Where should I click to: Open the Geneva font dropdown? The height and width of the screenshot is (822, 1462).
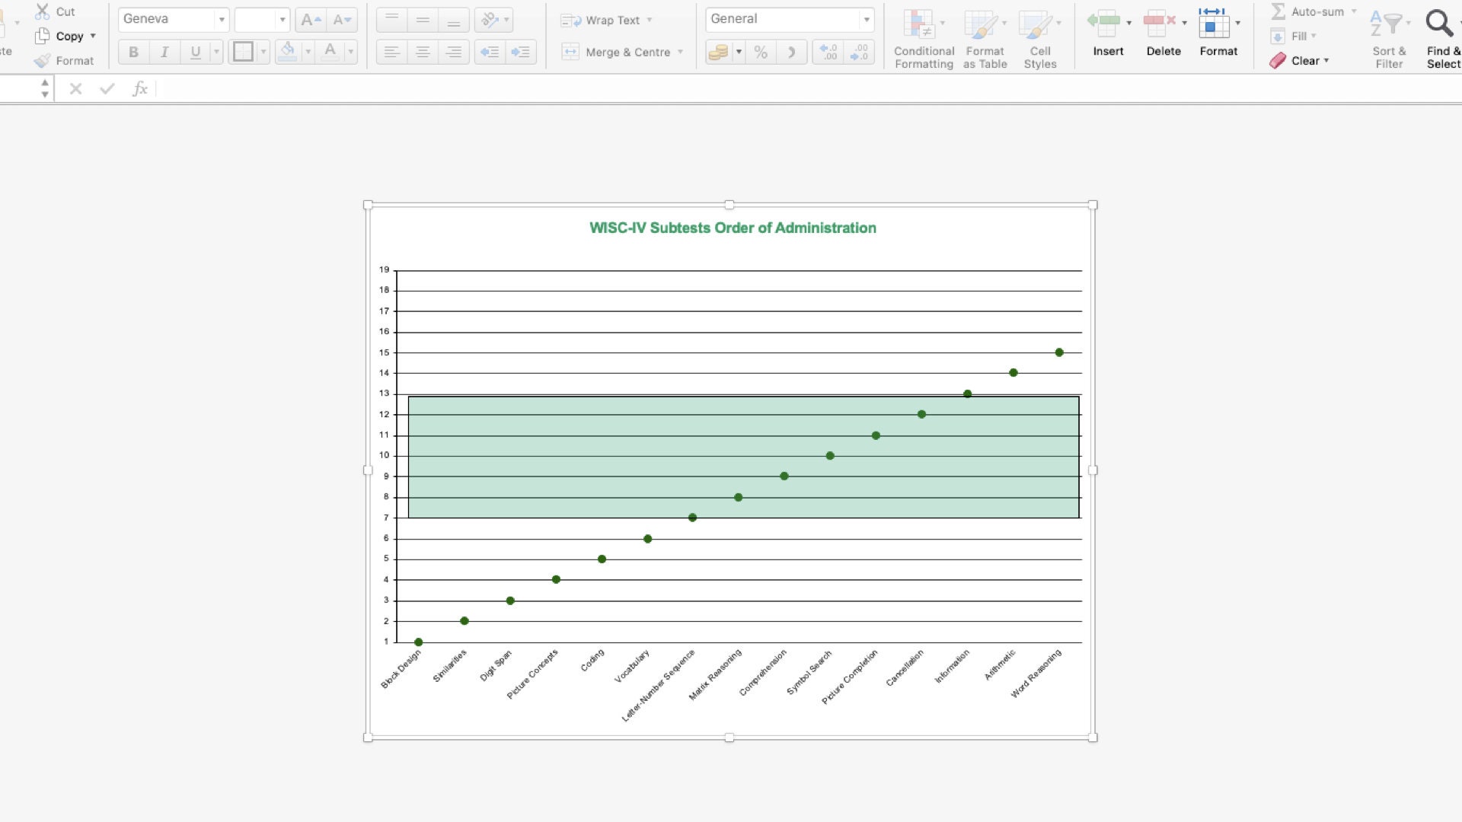click(221, 19)
